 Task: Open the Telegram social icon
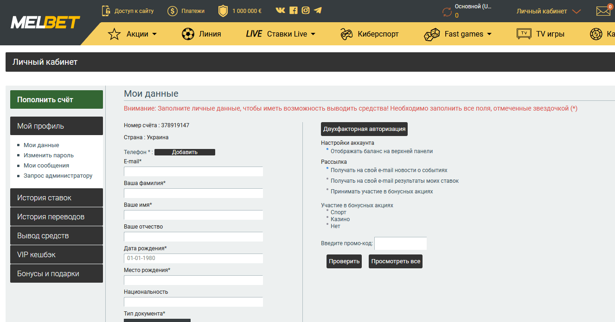(318, 10)
